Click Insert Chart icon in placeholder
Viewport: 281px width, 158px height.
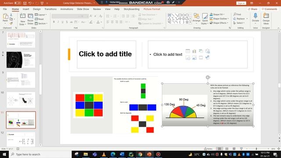(x=194, y=51)
